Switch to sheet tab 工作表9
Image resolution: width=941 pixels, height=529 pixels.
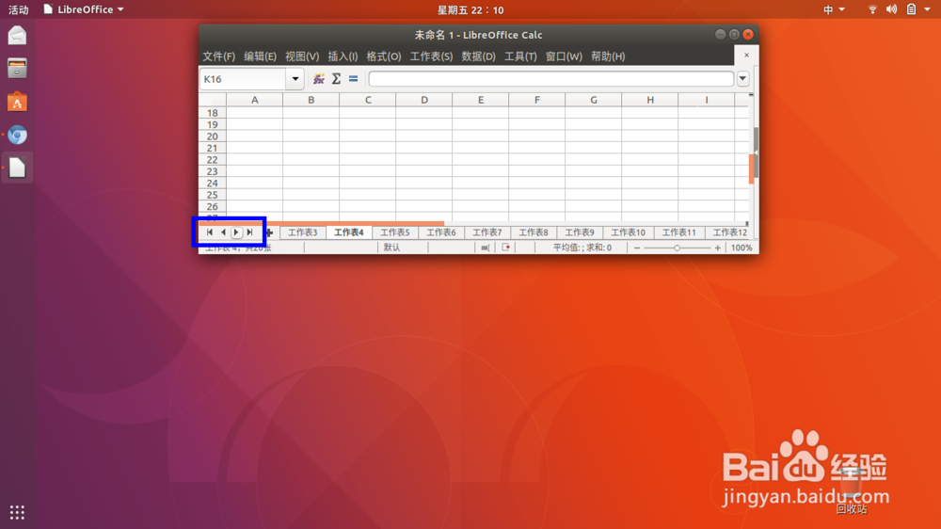coord(580,232)
